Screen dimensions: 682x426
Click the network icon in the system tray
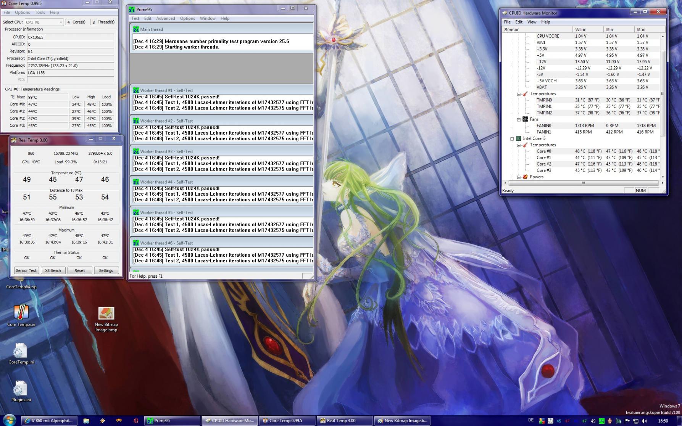click(636, 421)
